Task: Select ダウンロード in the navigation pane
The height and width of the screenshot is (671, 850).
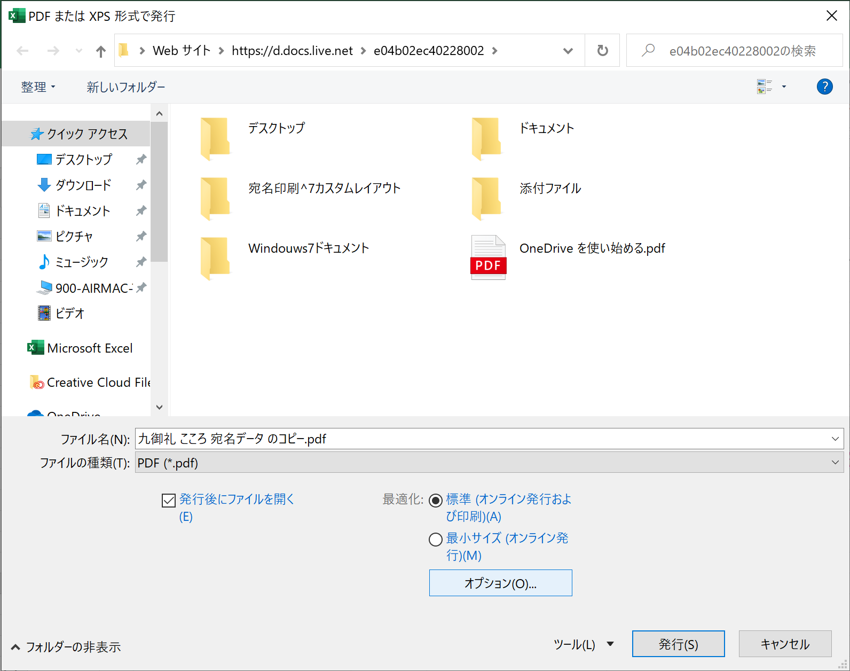Action: [x=83, y=185]
